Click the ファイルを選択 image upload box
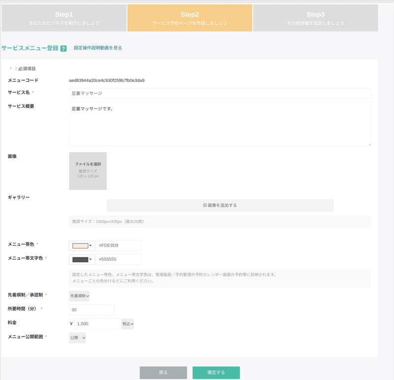Viewport: 394px width, 380px height. [x=88, y=171]
